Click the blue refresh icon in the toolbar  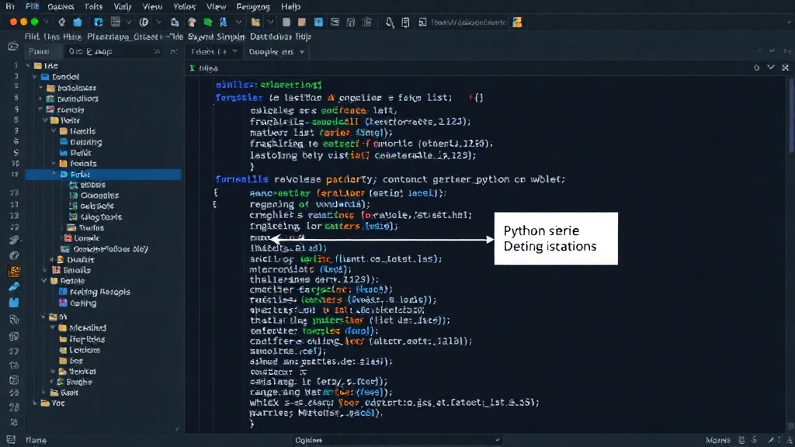click(x=99, y=23)
